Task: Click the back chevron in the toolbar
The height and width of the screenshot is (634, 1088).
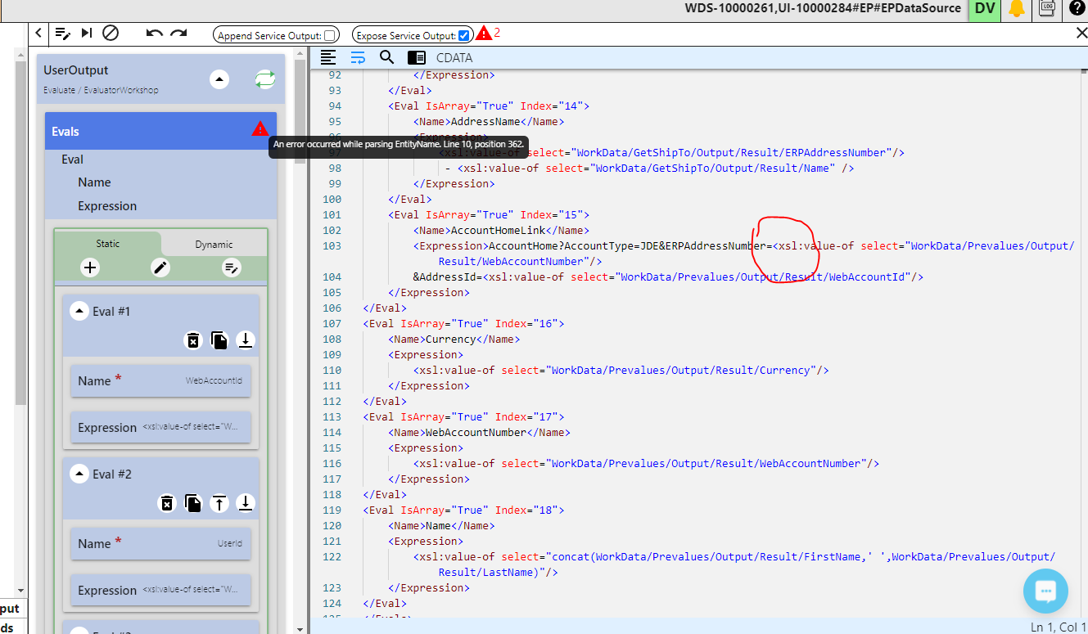Action: point(38,34)
